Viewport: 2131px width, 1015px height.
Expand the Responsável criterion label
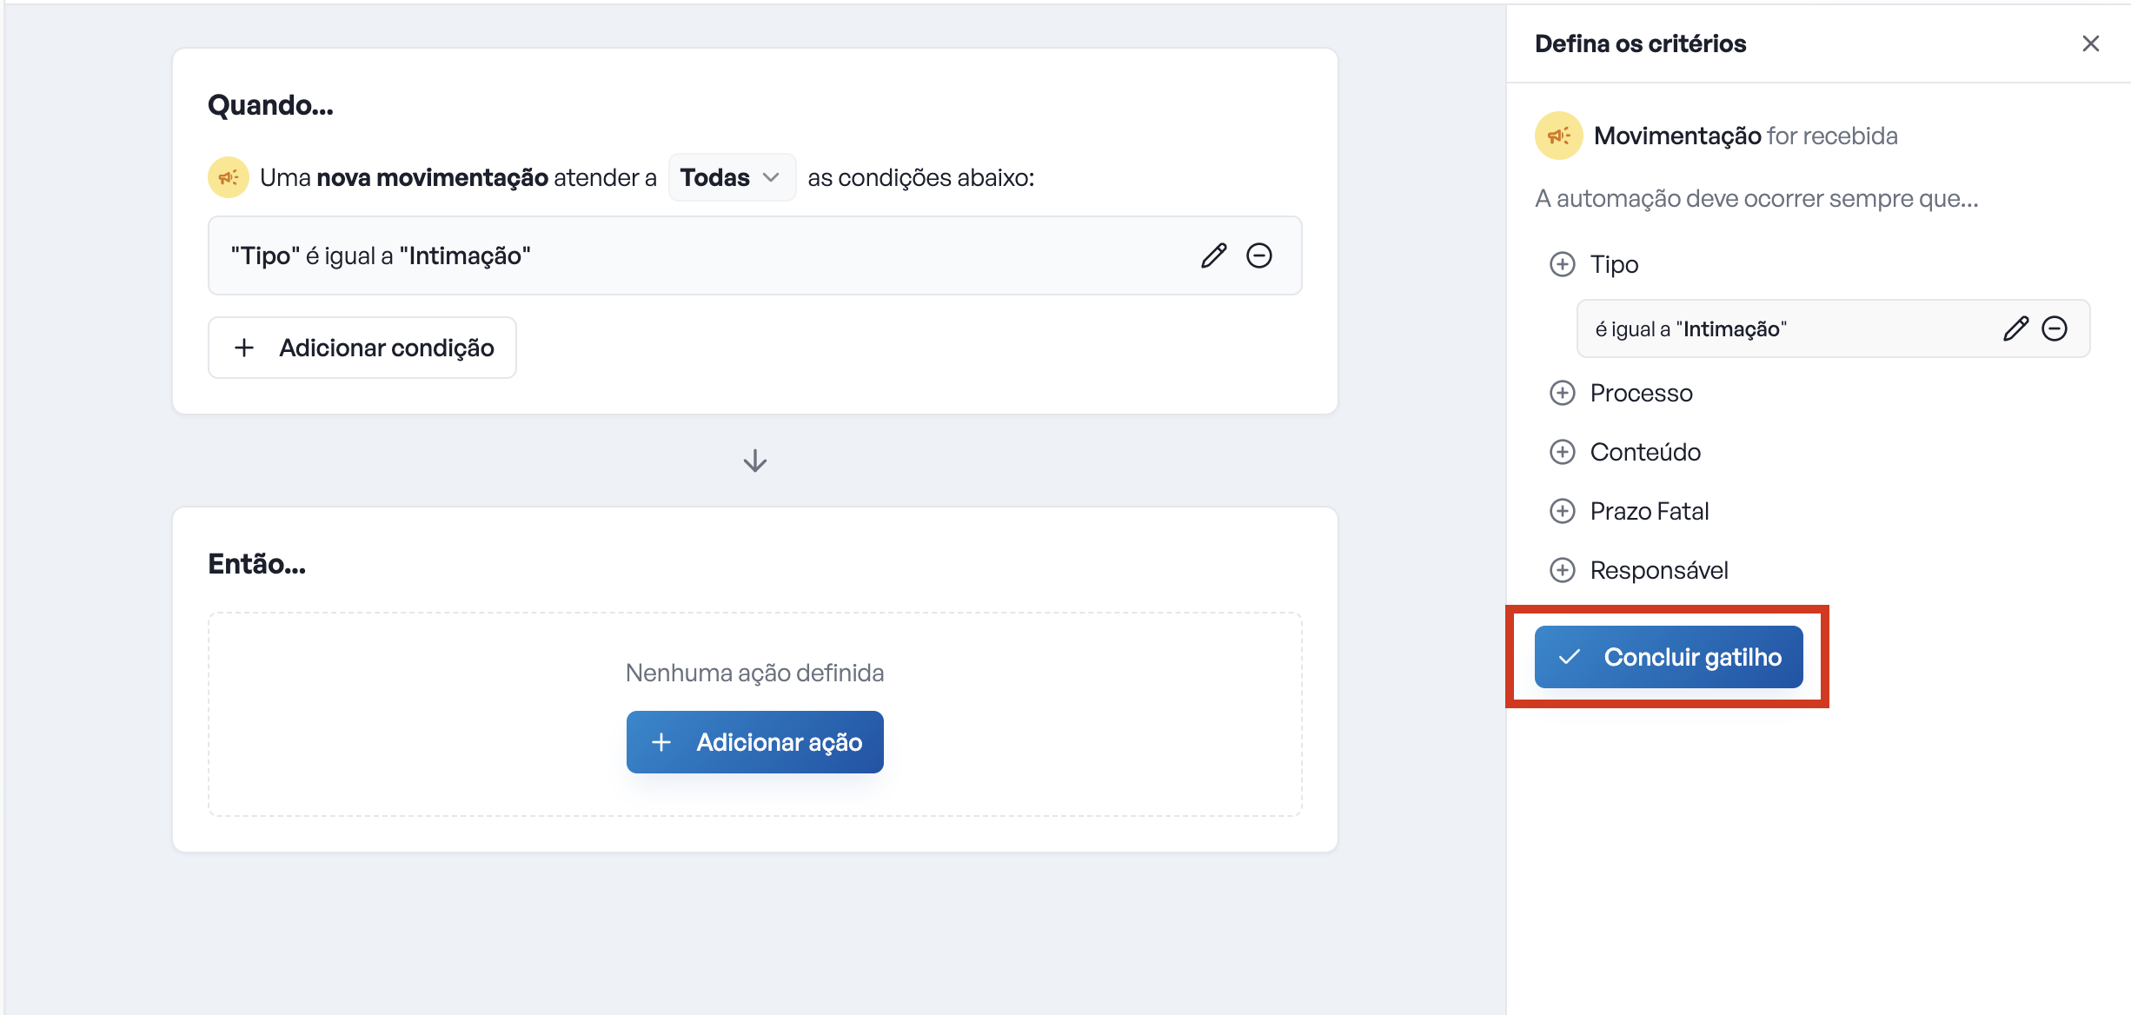(1658, 570)
